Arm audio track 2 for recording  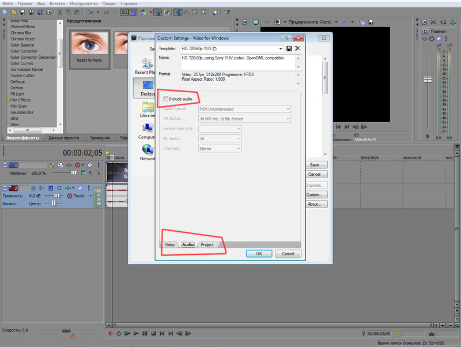[33, 188]
